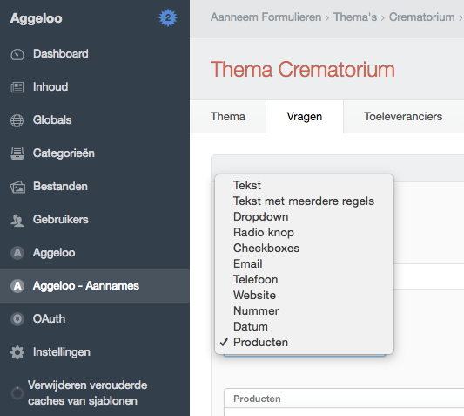The width and height of the screenshot is (464, 416).
Task: Click the Globals globe icon
Action: pos(17,120)
